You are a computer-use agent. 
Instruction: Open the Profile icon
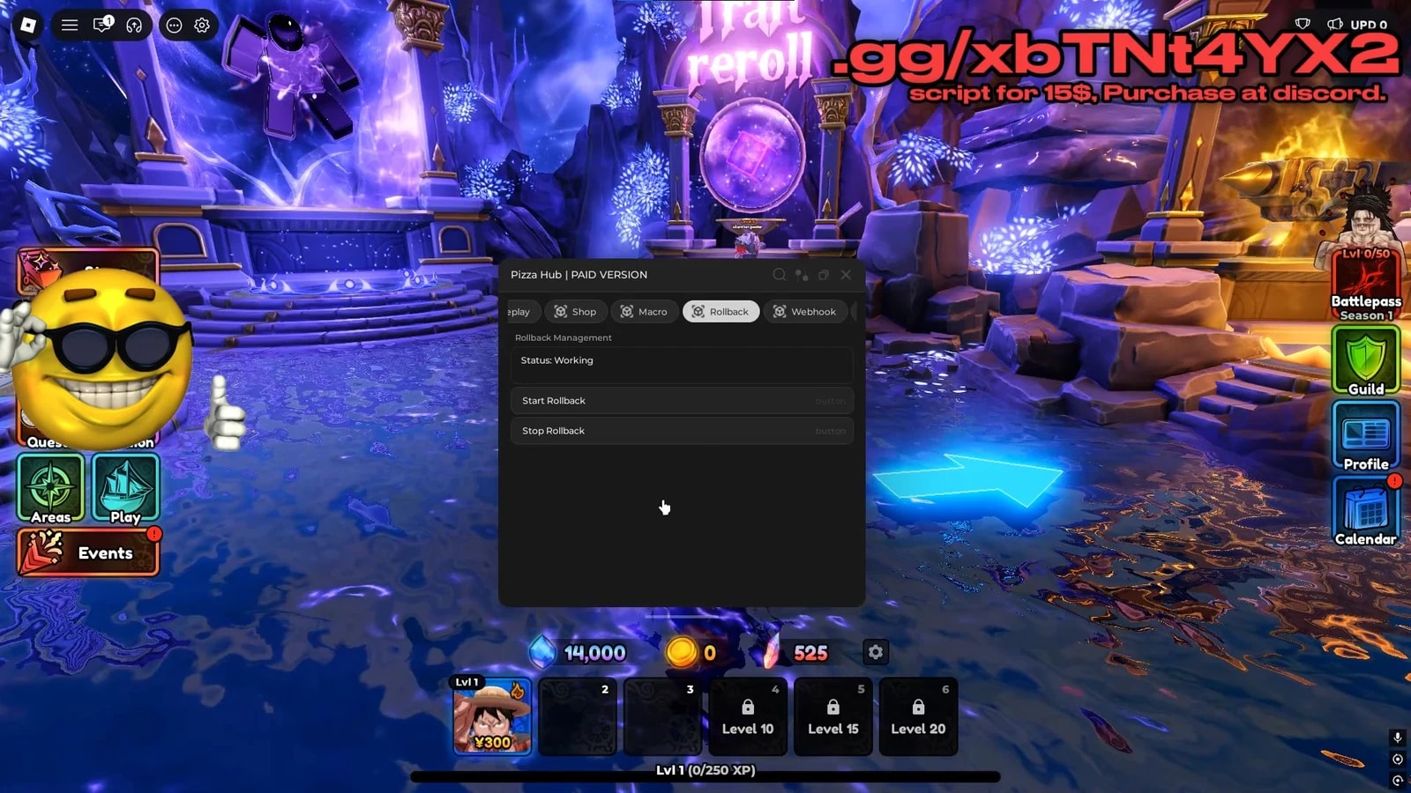[x=1365, y=435]
